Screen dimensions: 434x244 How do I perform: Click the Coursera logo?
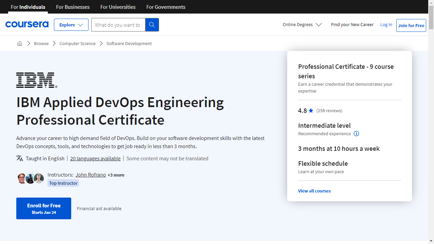27,24
